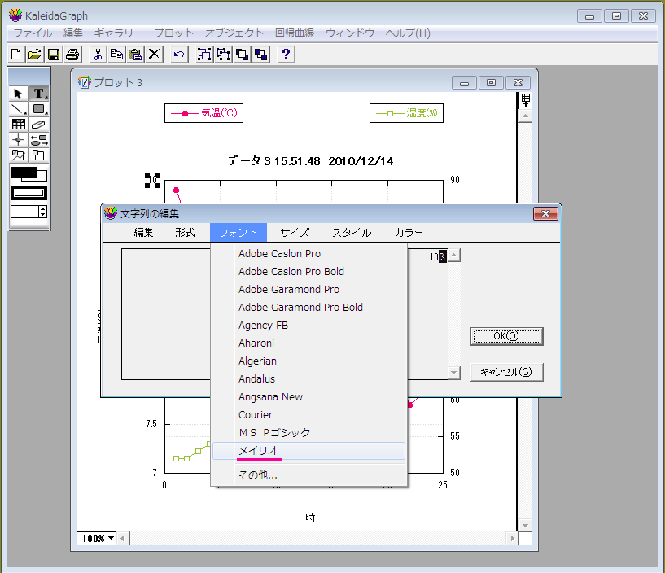Click the New document toolbar icon

(16, 55)
